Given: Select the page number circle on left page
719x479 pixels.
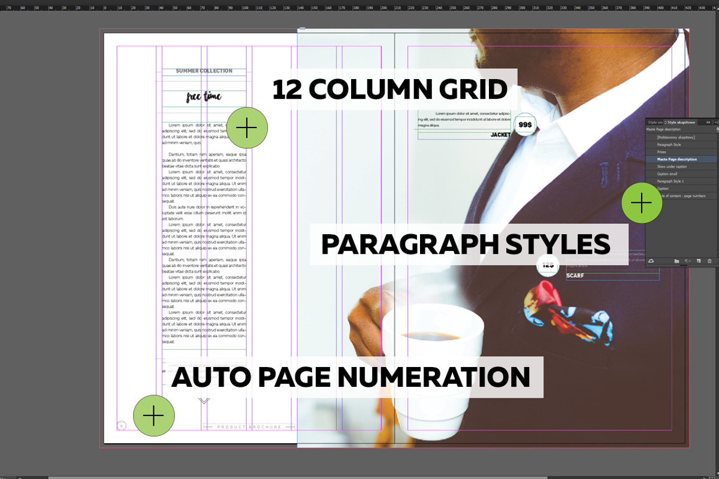Looking at the screenshot, I should tap(122, 426).
